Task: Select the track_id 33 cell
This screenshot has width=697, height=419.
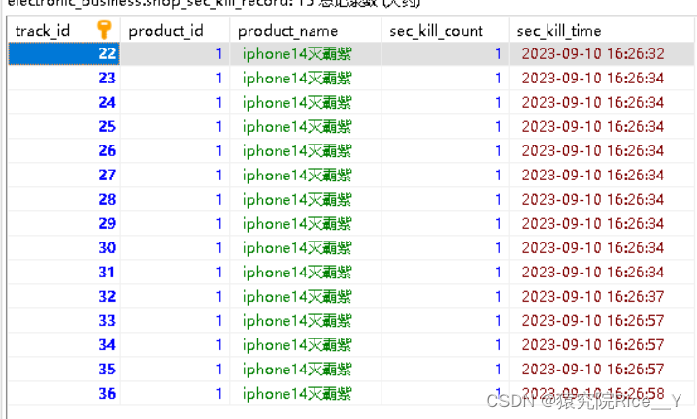Action: point(64,320)
